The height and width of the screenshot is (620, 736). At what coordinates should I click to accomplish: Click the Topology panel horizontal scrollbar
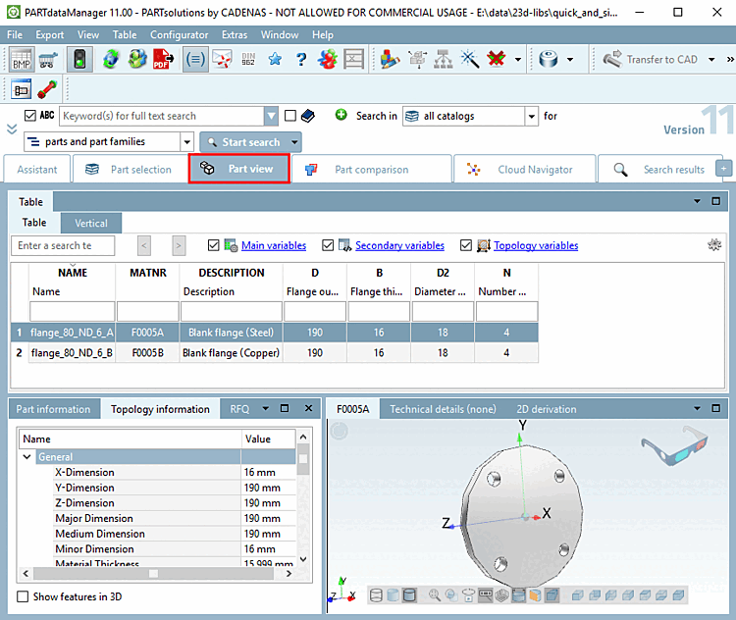pos(152,573)
